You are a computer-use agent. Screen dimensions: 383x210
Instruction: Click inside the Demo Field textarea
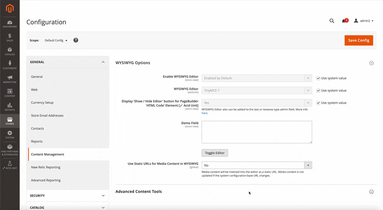tap(257, 132)
